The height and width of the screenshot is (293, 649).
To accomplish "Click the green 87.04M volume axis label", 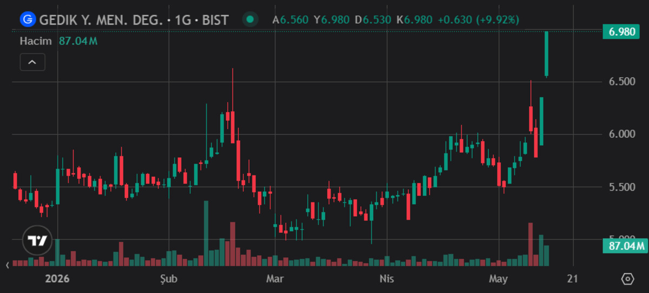I will [624, 246].
